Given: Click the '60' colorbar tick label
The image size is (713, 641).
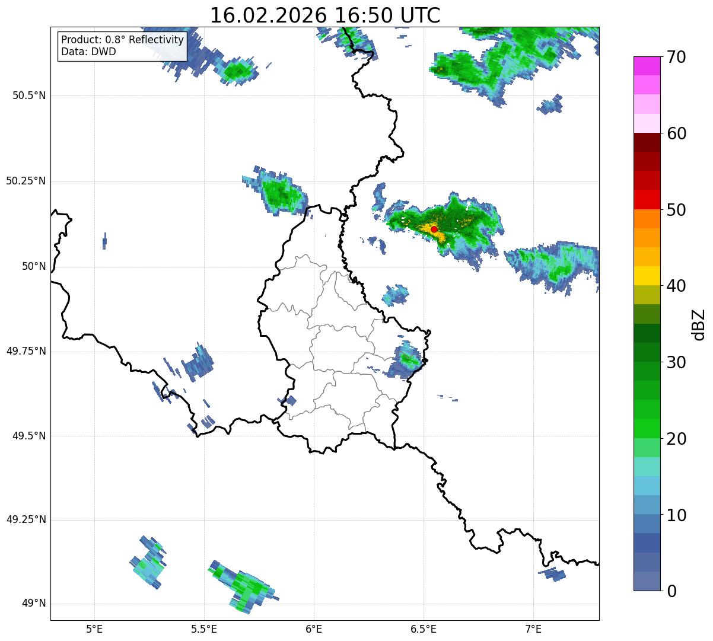Looking at the screenshot, I should (676, 133).
